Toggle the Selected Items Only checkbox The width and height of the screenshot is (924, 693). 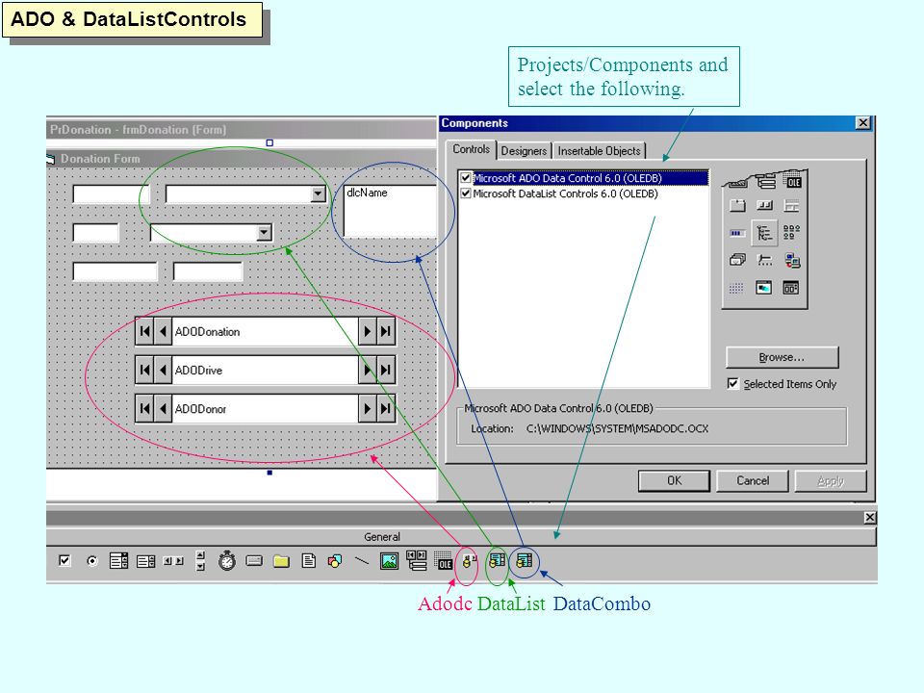[x=732, y=384]
